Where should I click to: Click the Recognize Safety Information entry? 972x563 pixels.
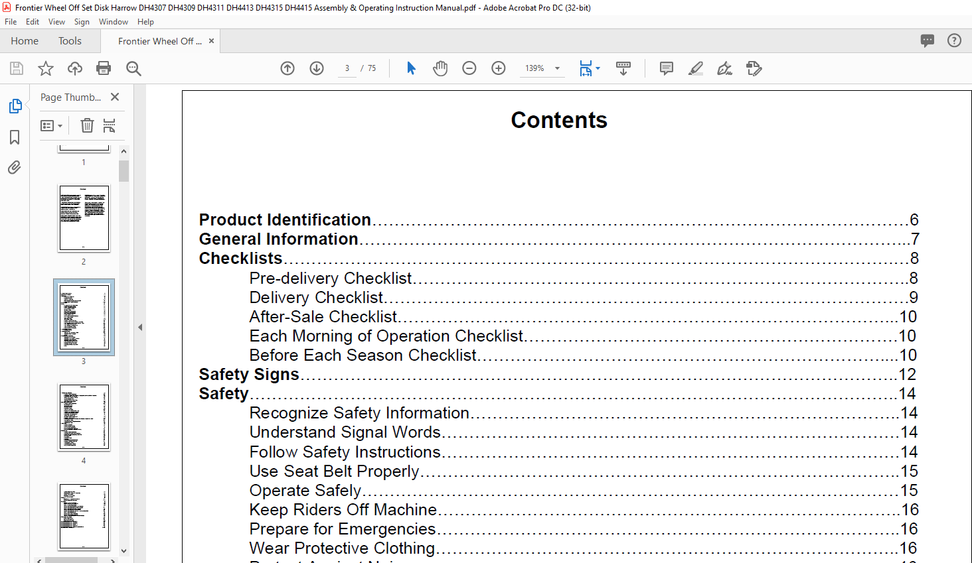click(x=584, y=412)
